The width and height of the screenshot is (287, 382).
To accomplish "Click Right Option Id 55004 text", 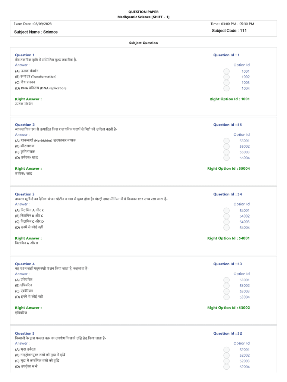I will coord(228,169).
